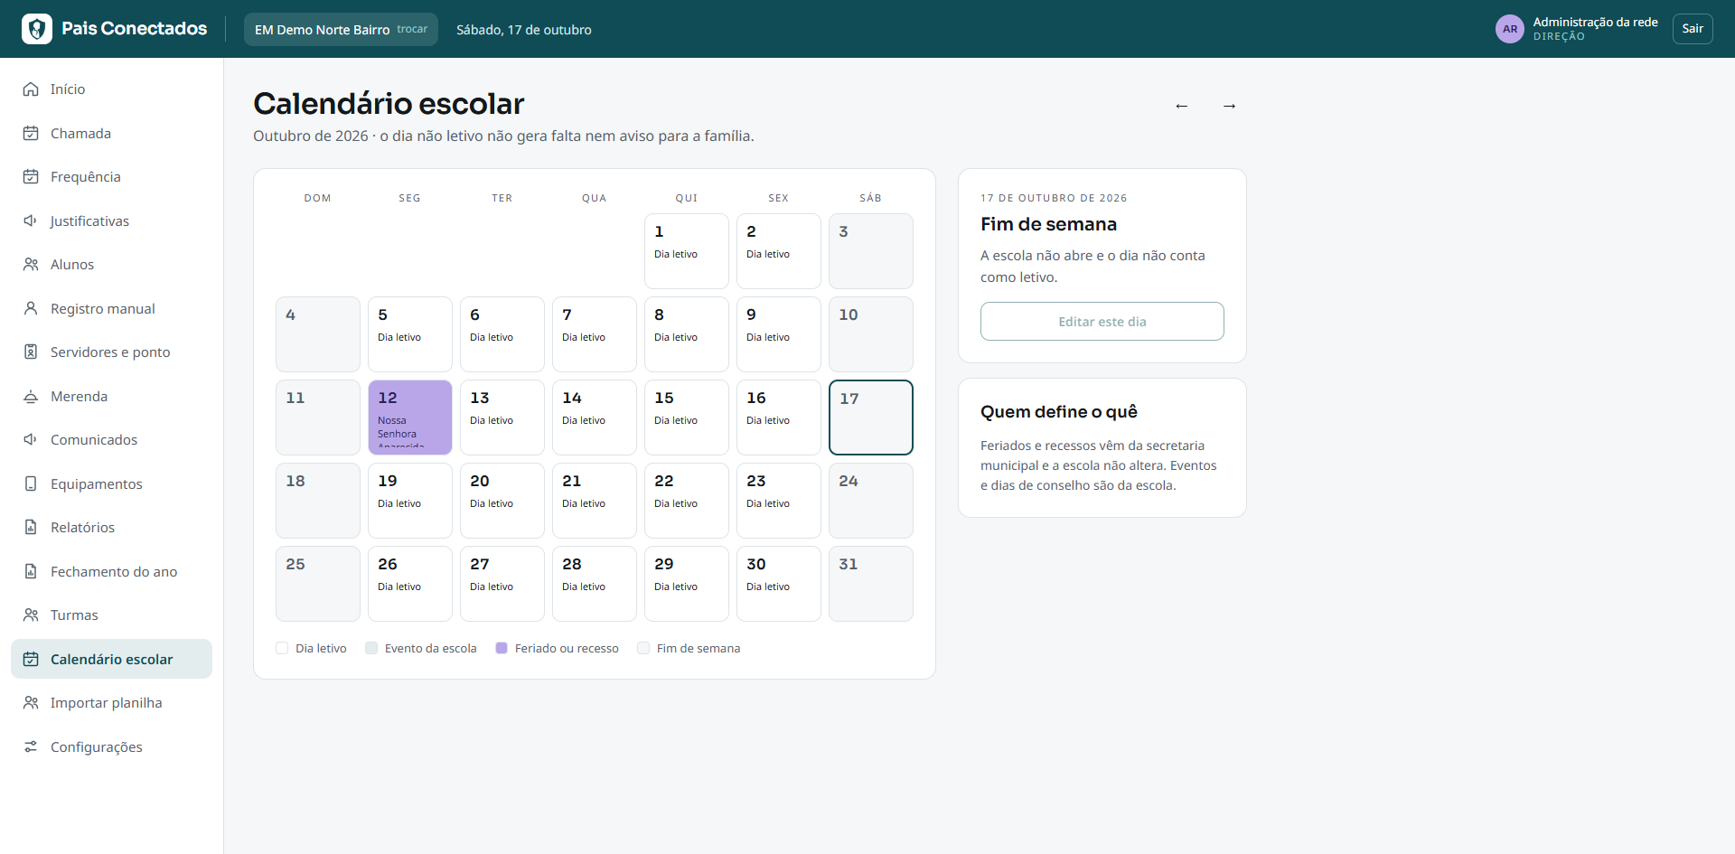
Task: Click the Relatórios document icon
Action: coord(31,528)
